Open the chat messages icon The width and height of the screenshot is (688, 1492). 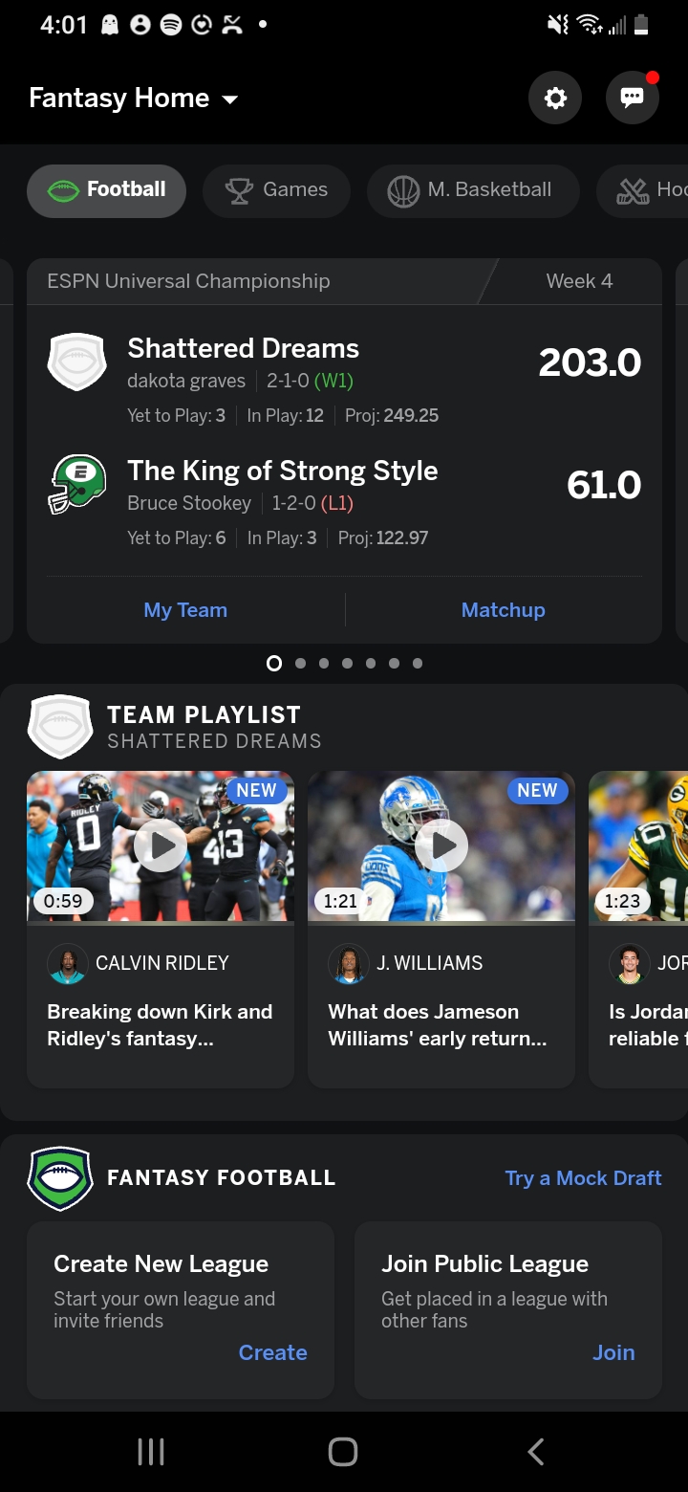(x=632, y=98)
